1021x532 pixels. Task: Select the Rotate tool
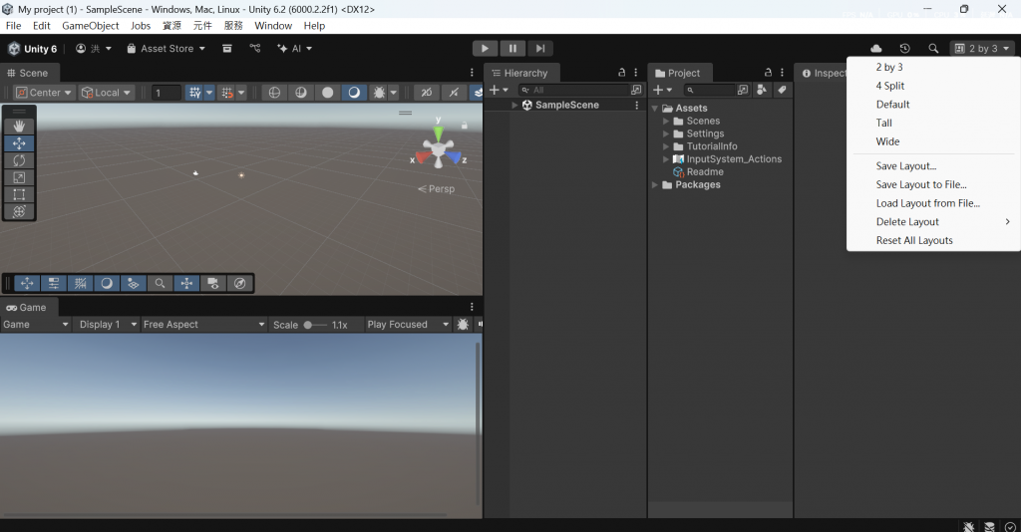(x=19, y=160)
